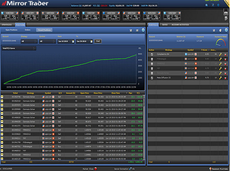Uncheck the Active box for Cytoplasmix NH

pos(152,54)
